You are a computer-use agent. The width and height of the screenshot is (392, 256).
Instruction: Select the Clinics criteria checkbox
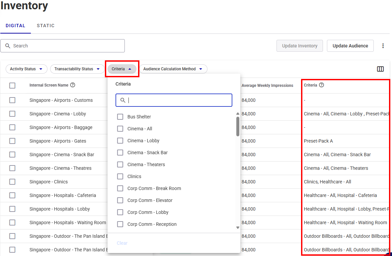coord(120,176)
